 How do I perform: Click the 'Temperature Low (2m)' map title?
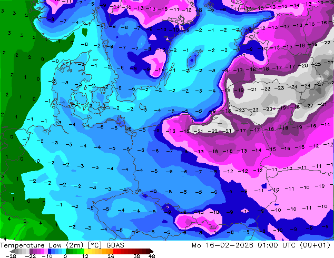tap(41, 245)
